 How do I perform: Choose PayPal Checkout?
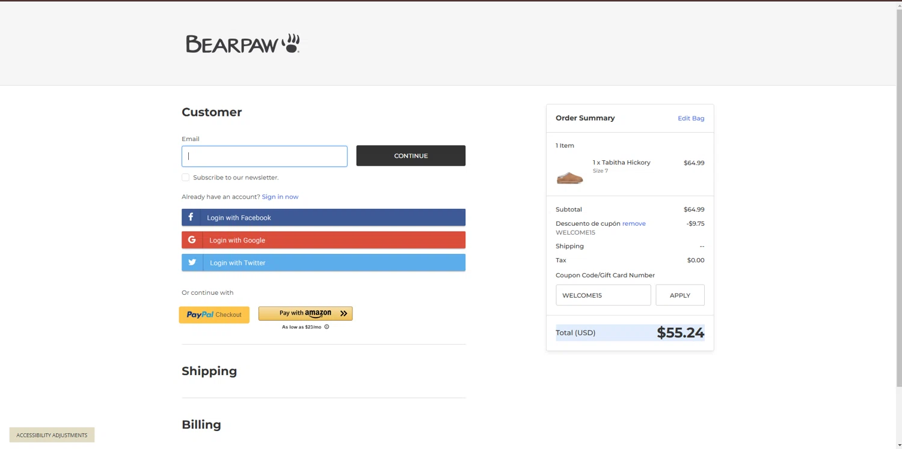pos(214,315)
